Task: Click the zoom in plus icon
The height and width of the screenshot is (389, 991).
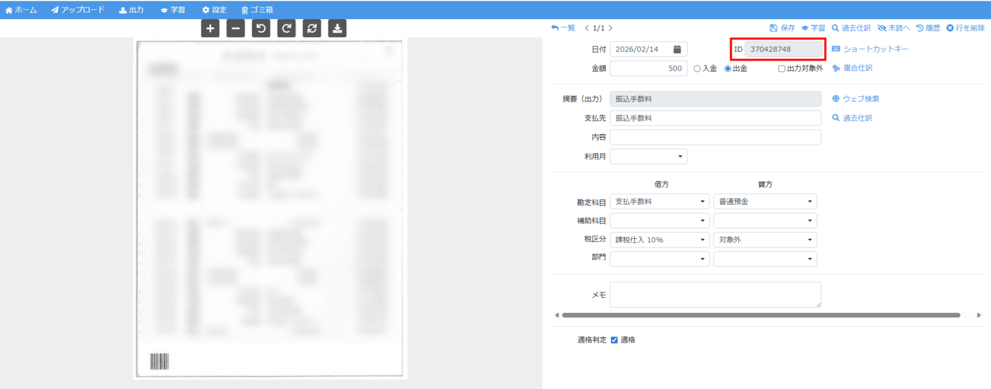Action: pyautogui.click(x=210, y=28)
